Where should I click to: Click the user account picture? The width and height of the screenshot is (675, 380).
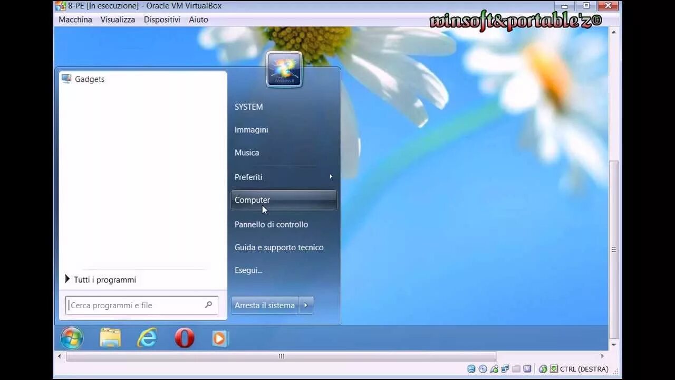click(284, 70)
